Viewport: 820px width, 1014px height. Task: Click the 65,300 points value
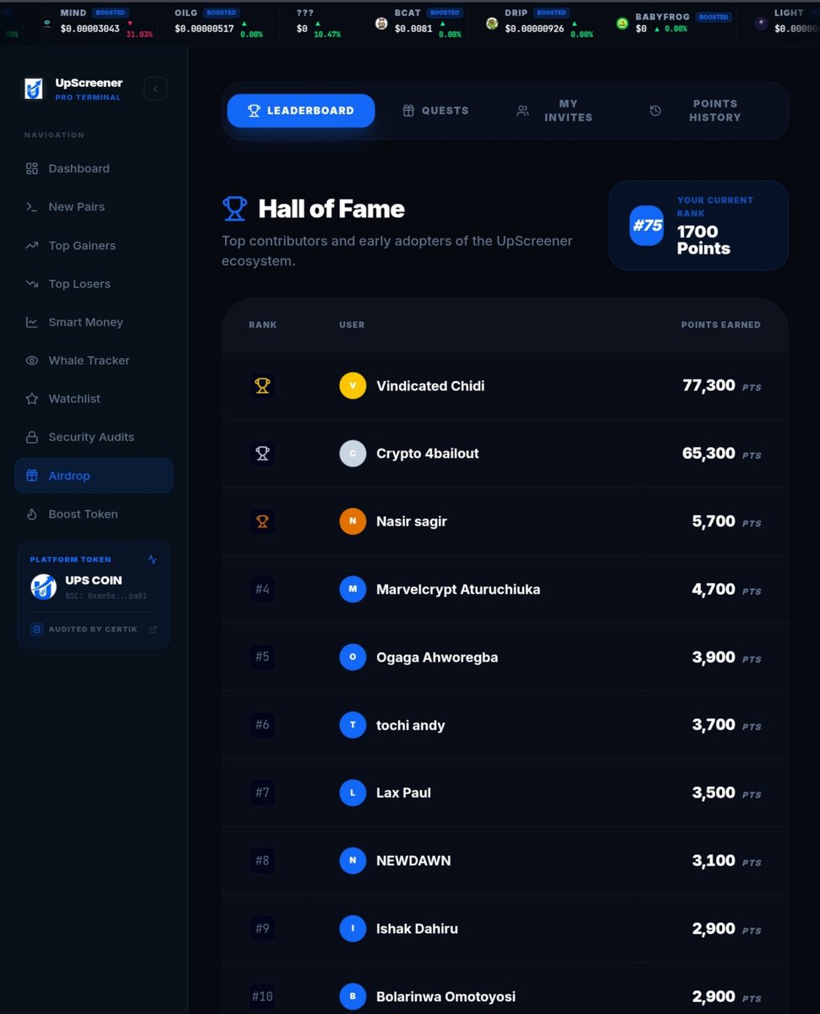[x=708, y=453]
